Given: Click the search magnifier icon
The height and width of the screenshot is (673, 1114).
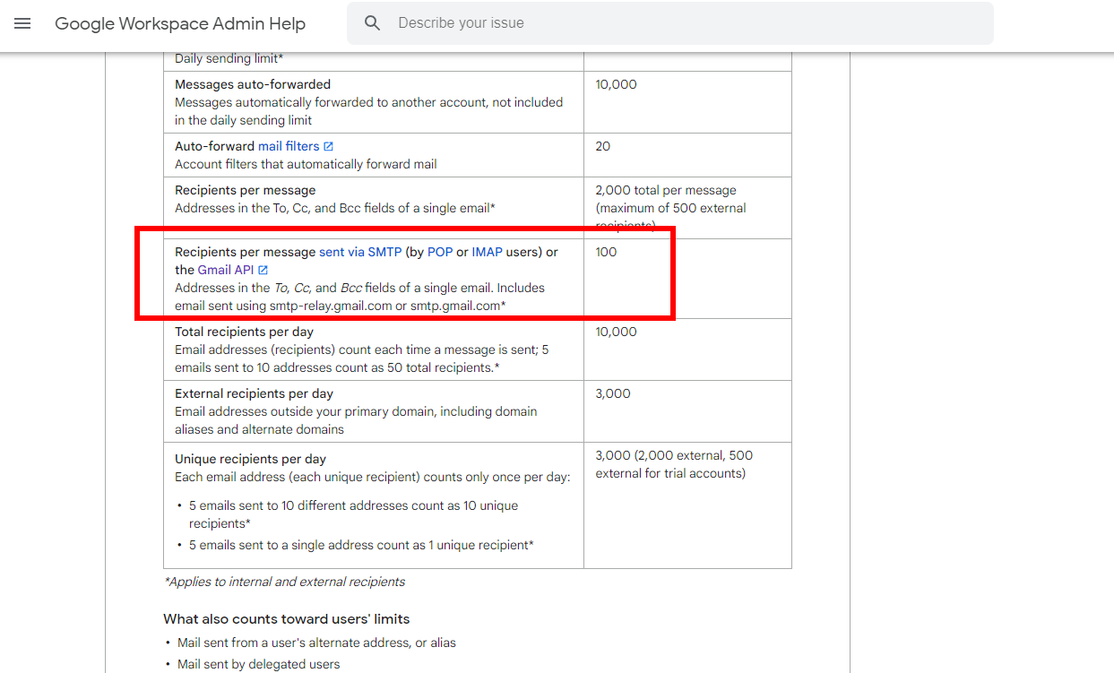Looking at the screenshot, I should click(373, 23).
